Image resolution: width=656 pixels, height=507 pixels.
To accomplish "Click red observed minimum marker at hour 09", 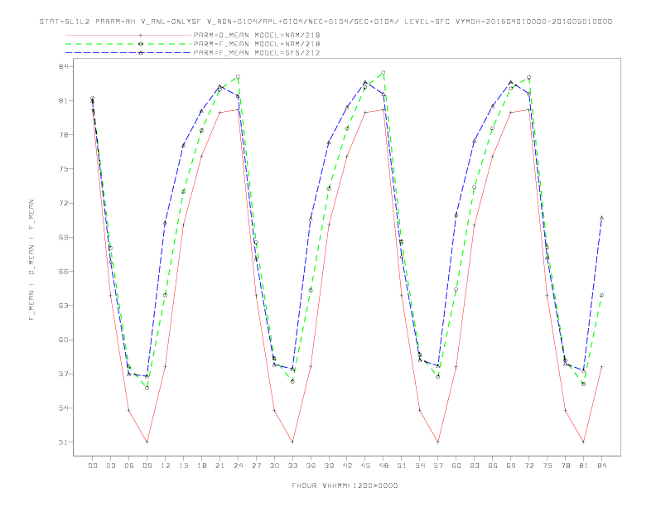I will pos(147,442).
